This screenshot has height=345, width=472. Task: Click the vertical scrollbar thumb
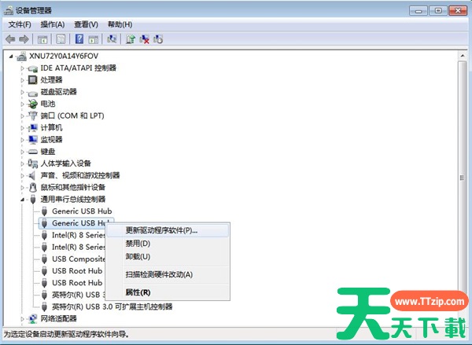coord(462,178)
